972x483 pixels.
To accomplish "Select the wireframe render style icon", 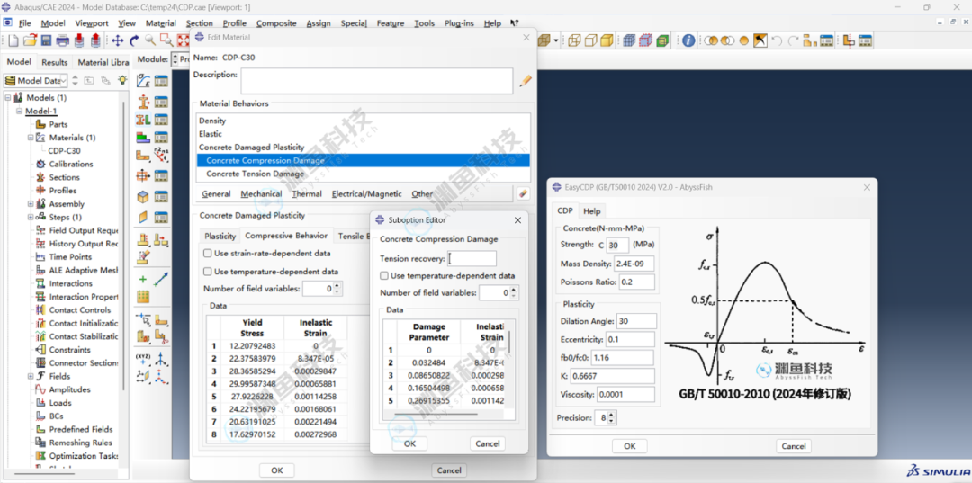I will (x=574, y=40).
